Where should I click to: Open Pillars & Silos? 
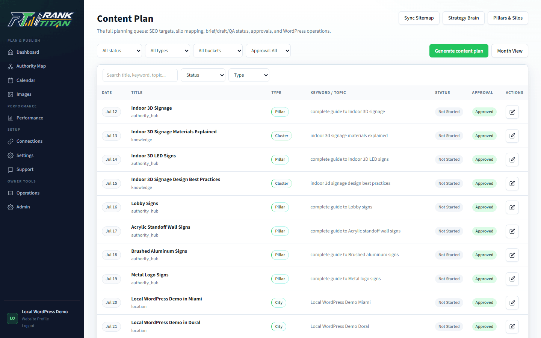(508, 18)
